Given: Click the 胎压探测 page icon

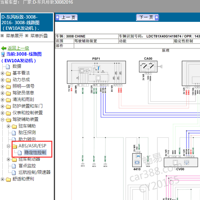Looking at the screenshot, I should coord(14,133).
